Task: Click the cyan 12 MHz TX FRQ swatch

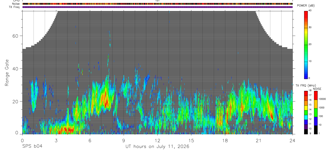Action: tap(306, 118)
